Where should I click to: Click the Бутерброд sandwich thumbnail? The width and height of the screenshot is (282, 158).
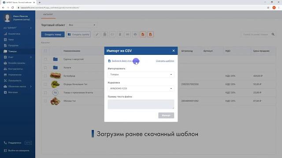56,76
